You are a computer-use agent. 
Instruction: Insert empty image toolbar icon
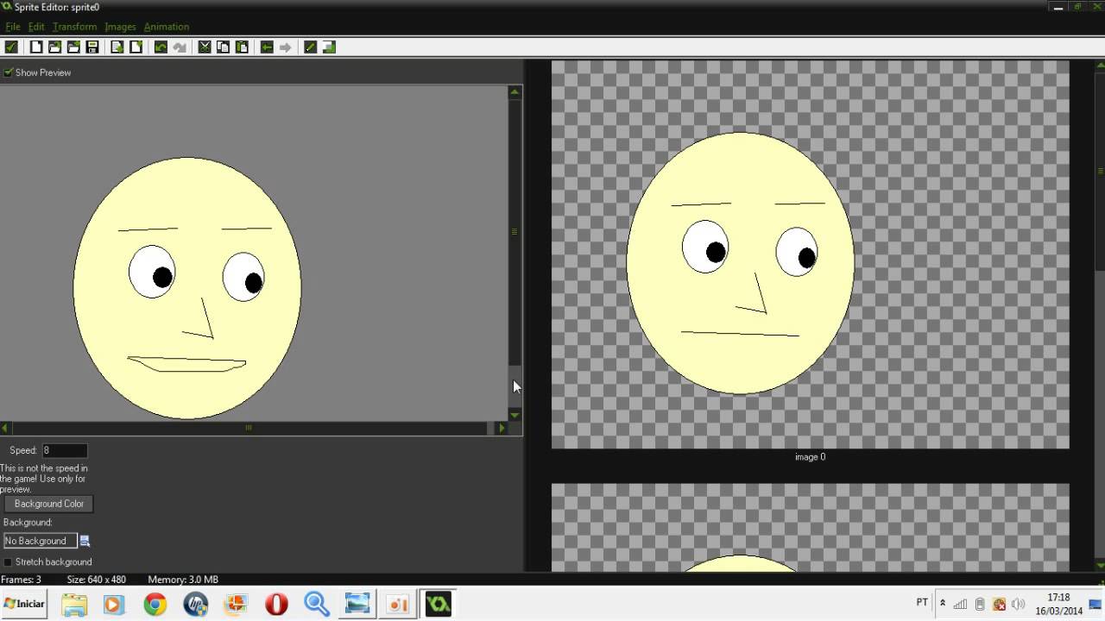[136, 47]
